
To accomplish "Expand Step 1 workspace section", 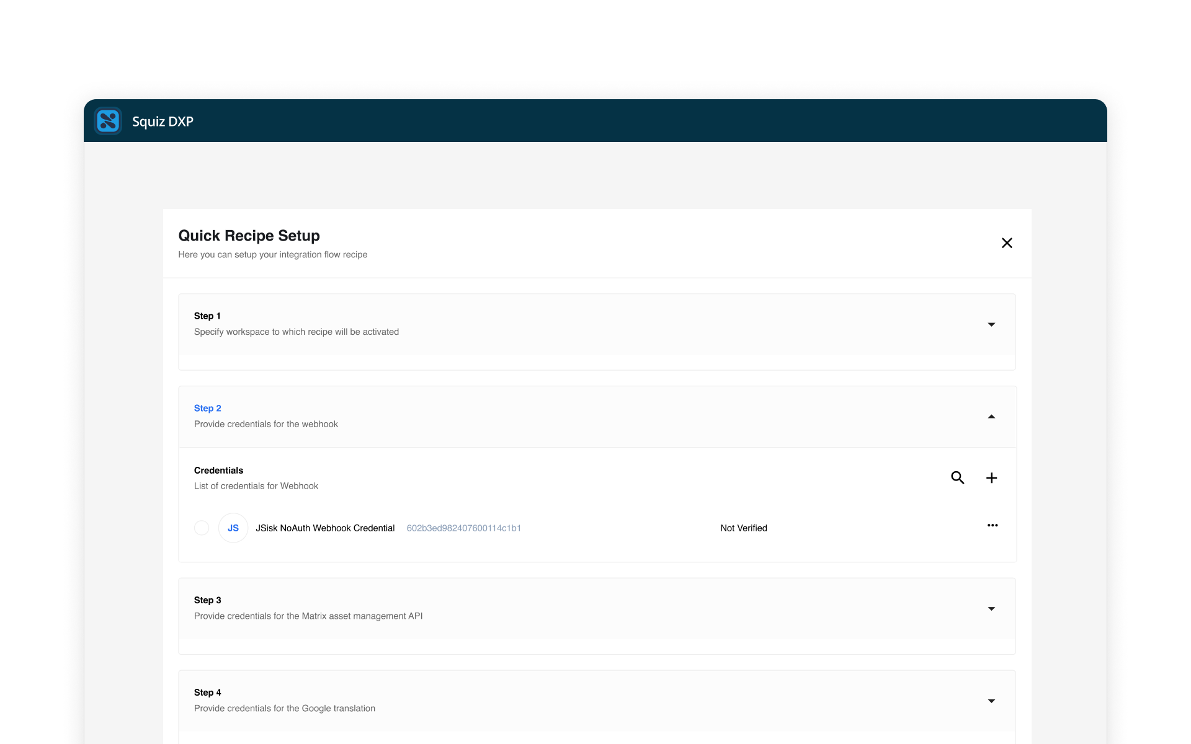I will click(991, 324).
